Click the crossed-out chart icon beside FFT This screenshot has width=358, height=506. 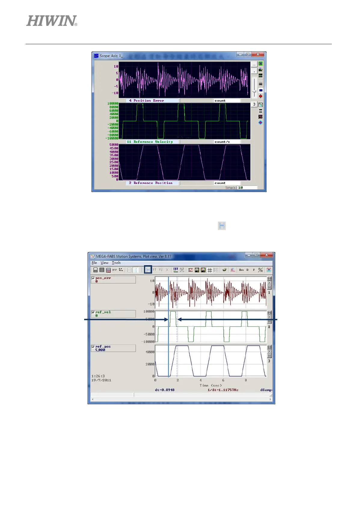182,270
